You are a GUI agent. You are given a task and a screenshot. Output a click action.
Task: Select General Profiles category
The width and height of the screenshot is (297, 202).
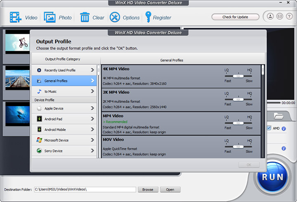(x=64, y=81)
